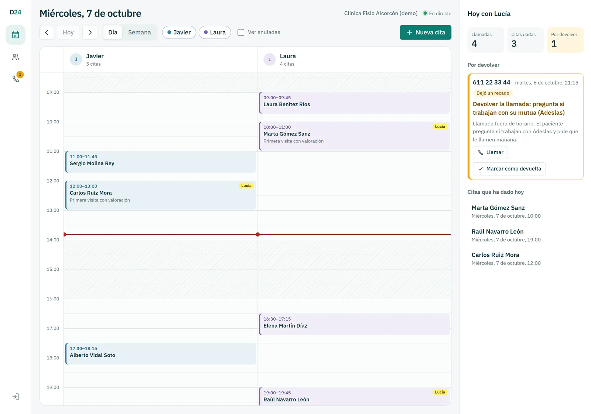Click phone number 611 22 33 44
This screenshot has width=591, height=414.
[x=491, y=82]
